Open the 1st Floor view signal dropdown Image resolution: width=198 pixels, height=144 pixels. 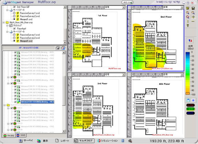(x=124, y=7)
